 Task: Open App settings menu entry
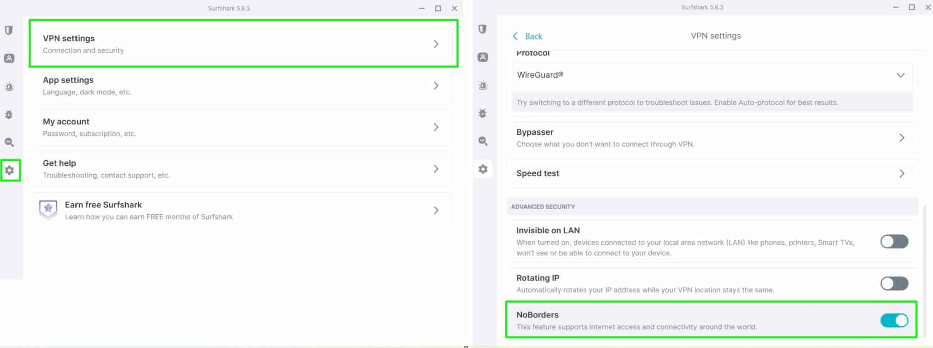pyautogui.click(x=243, y=86)
